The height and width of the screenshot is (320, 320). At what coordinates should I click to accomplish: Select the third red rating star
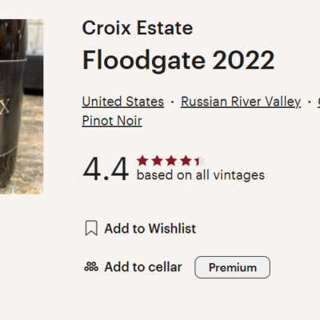coord(171,161)
